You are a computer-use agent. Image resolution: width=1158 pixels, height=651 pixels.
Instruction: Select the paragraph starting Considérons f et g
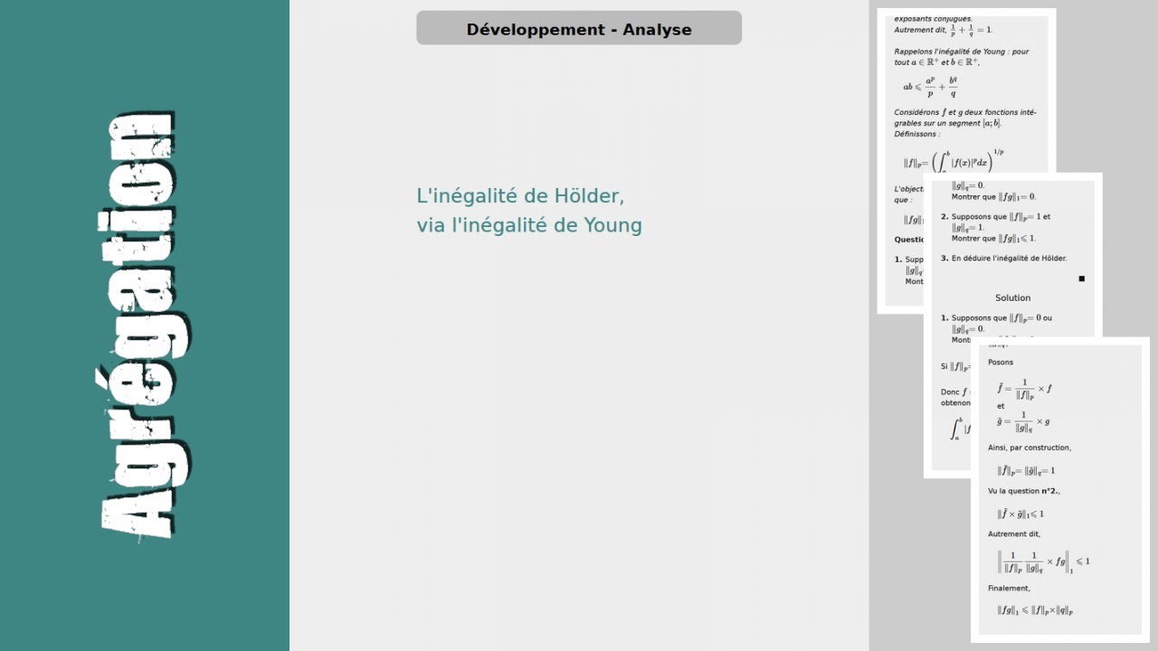click(x=964, y=123)
